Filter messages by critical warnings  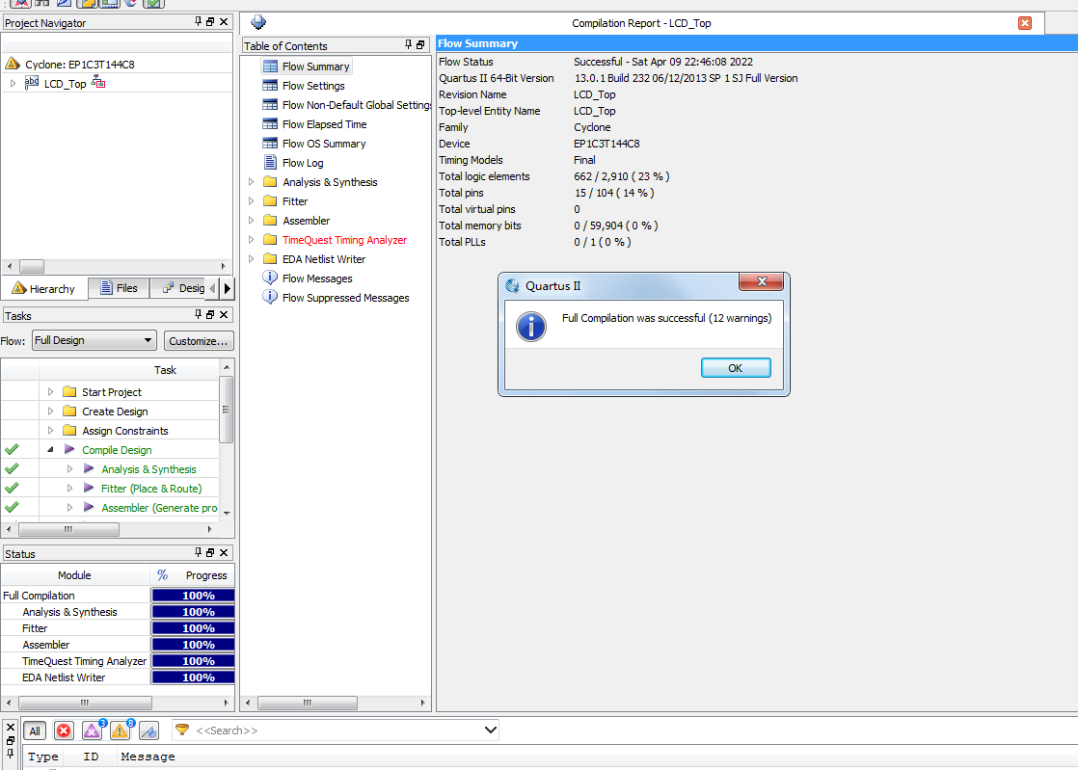click(x=93, y=731)
